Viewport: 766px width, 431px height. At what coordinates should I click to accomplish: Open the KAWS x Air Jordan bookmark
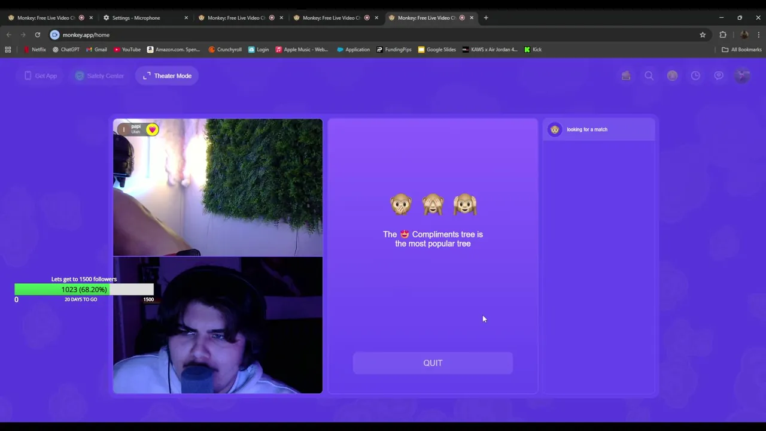[x=490, y=50]
